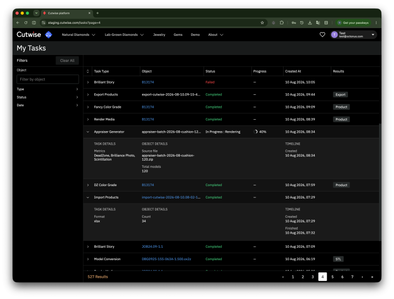Go to page 7
Viewport: 394px width, 299px height.
[x=353, y=277]
